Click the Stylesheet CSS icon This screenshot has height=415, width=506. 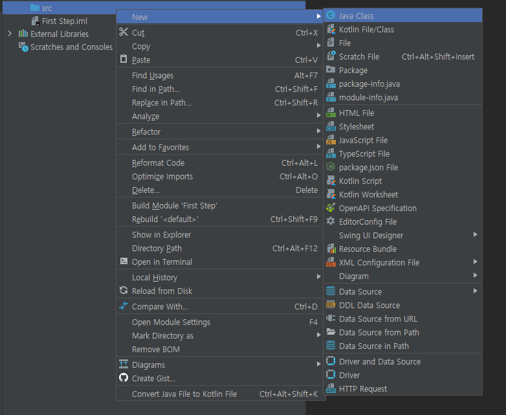331,126
